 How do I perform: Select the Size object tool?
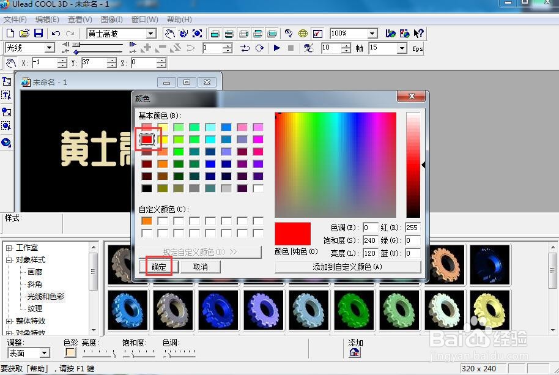pos(197,34)
